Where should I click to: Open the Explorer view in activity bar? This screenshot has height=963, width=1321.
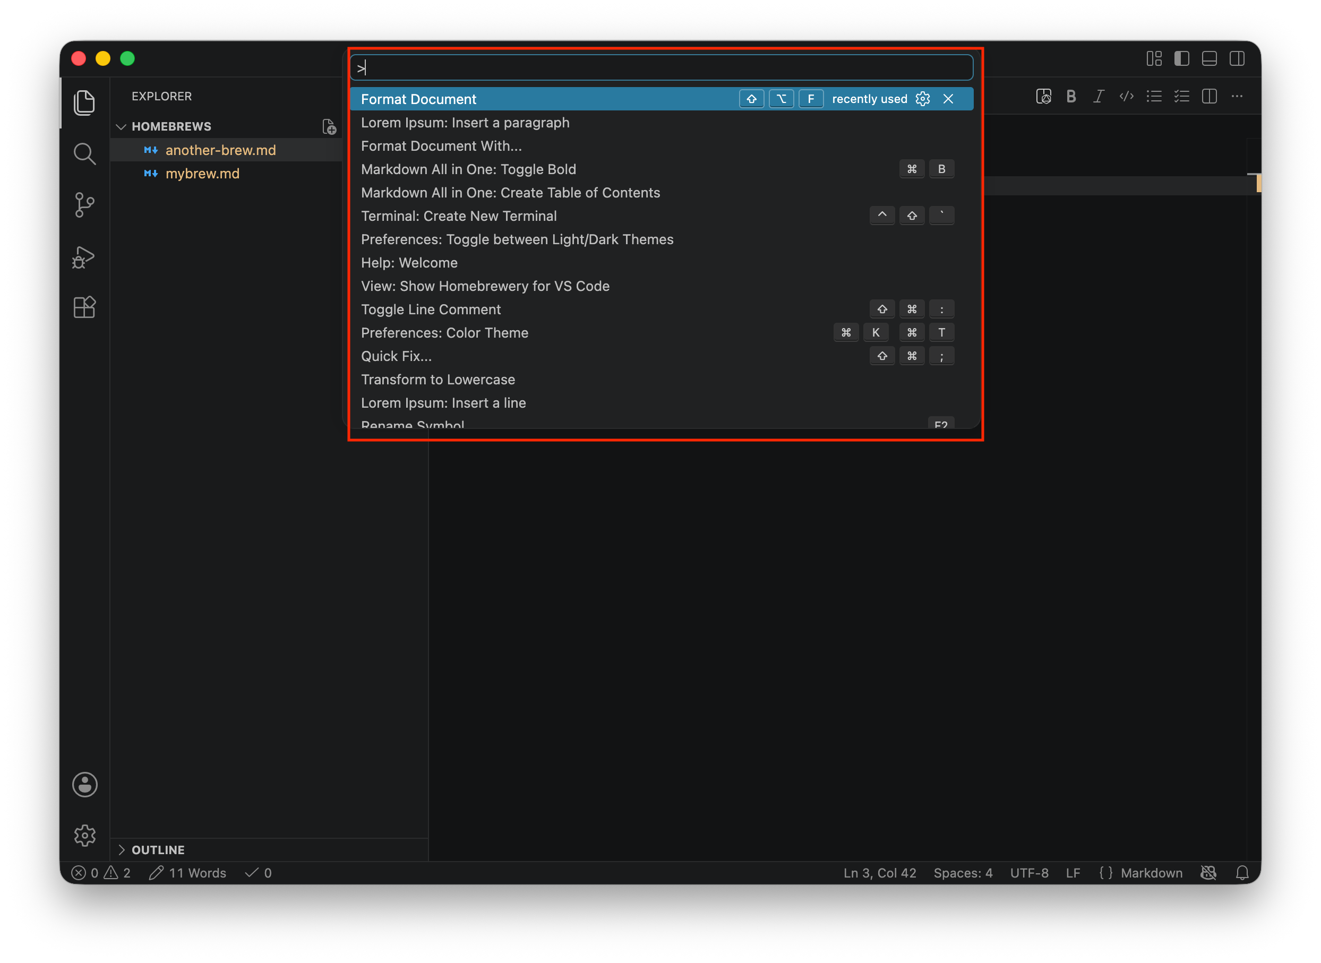pyautogui.click(x=84, y=102)
